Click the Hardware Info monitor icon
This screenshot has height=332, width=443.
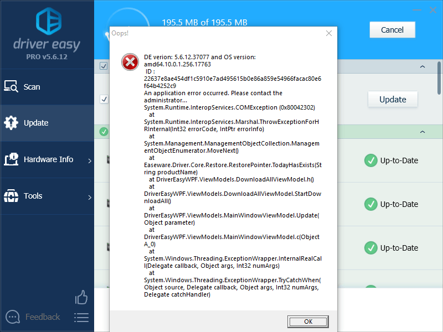11,159
